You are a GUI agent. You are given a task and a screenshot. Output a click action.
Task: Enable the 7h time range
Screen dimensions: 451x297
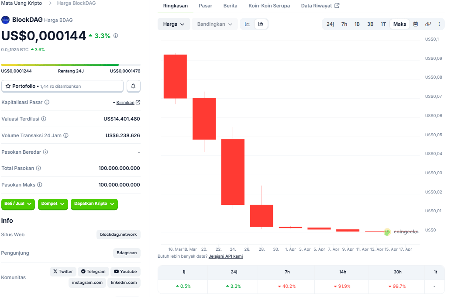coord(344,24)
